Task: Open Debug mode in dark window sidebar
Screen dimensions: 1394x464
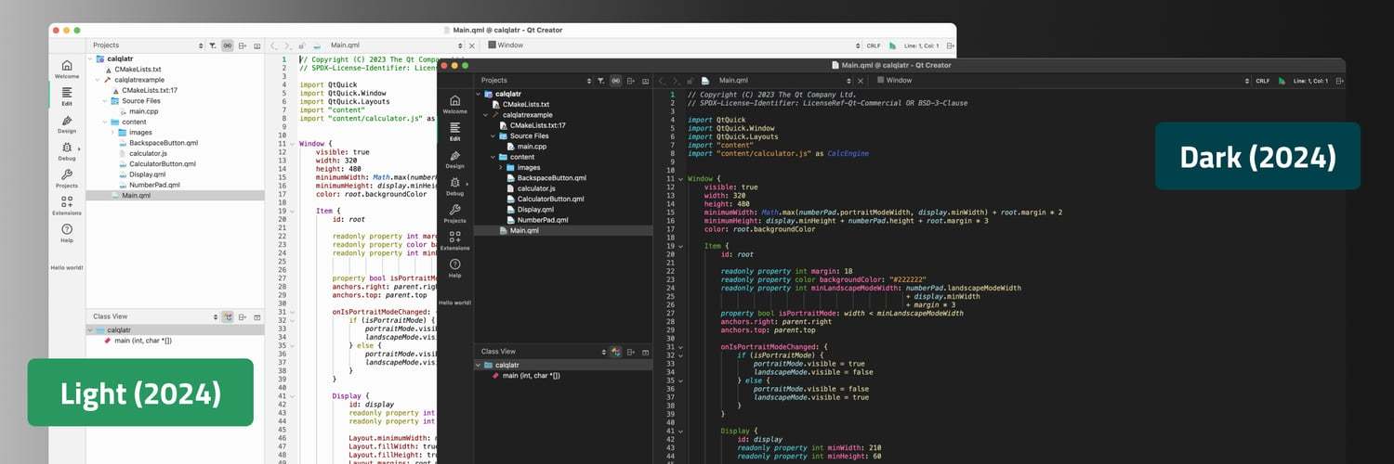Action: coord(454,186)
